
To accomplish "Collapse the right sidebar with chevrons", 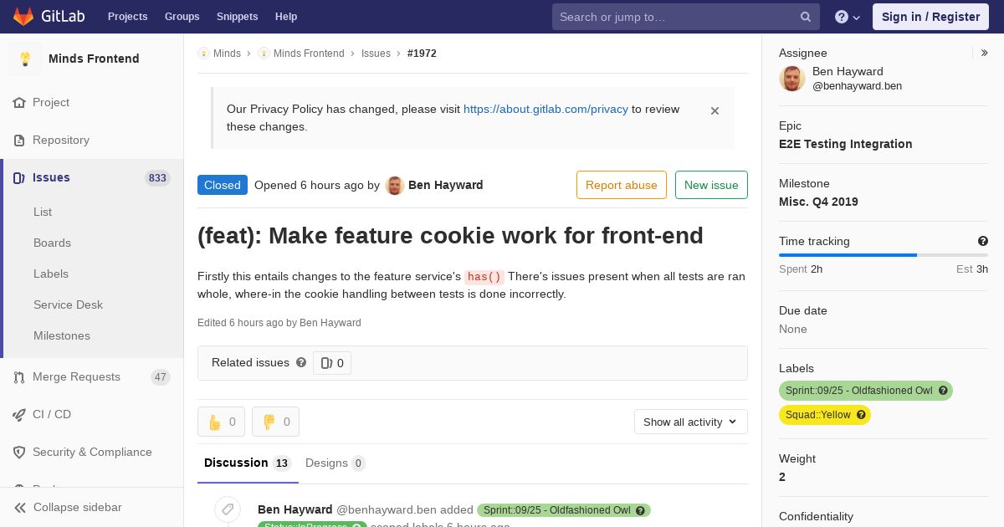I will coord(984,53).
